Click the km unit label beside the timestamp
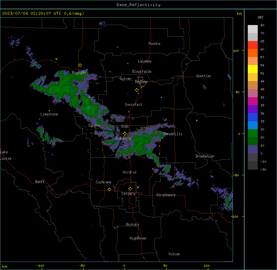Image resolution: width=277 pixels, height=270 pixels. click(x=239, y=13)
